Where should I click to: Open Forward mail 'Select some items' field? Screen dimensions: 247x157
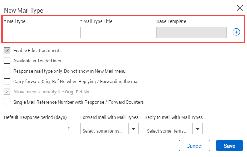click(x=104, y=129)
